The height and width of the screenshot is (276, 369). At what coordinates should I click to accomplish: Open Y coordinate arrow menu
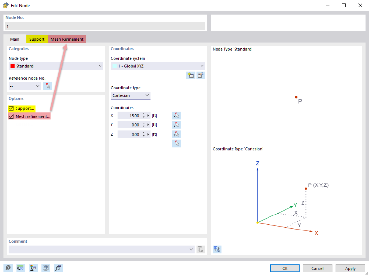pos(148,125)
